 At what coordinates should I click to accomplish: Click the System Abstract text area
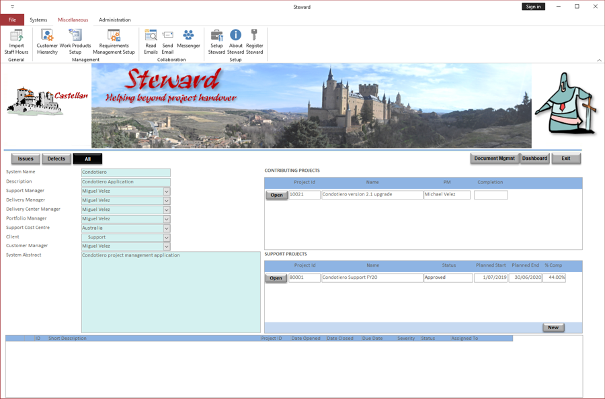[171, 292]
